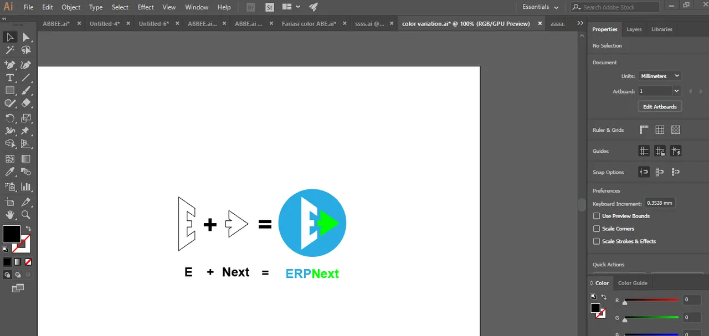Activate the Line Segment tool

point(26,77)
